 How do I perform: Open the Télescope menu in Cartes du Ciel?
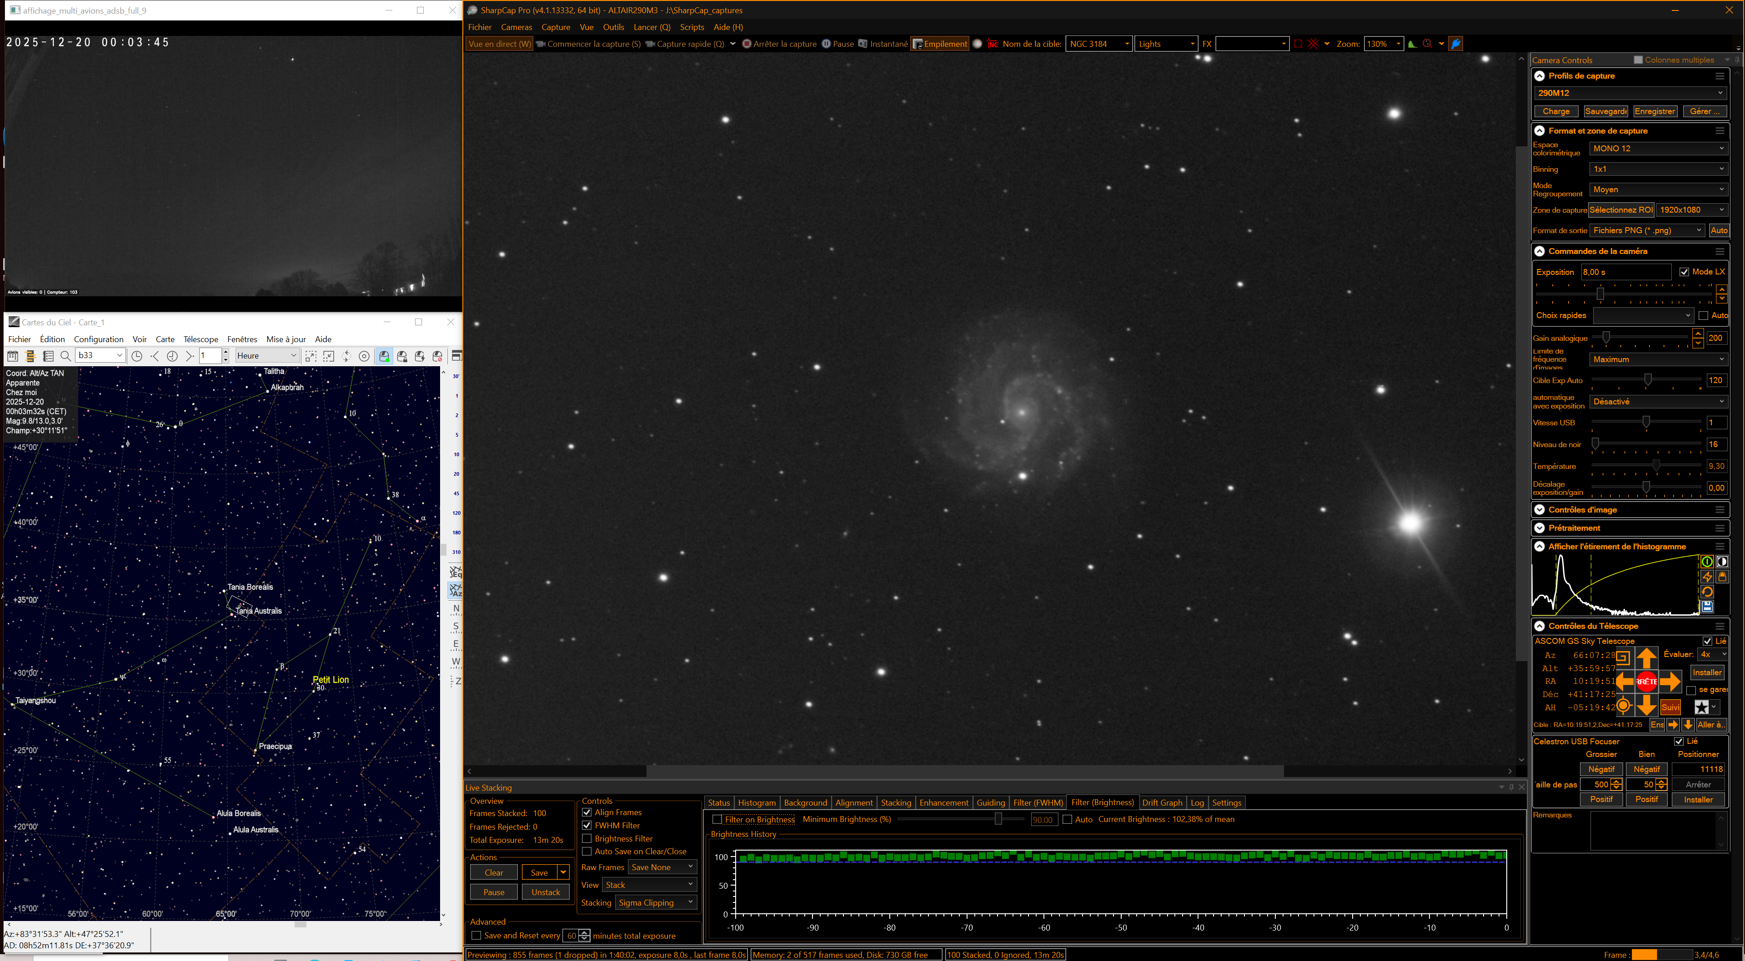click(201, 339)
